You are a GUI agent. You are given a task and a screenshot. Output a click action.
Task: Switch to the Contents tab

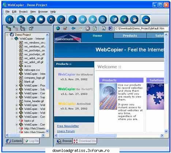point(14,141)
